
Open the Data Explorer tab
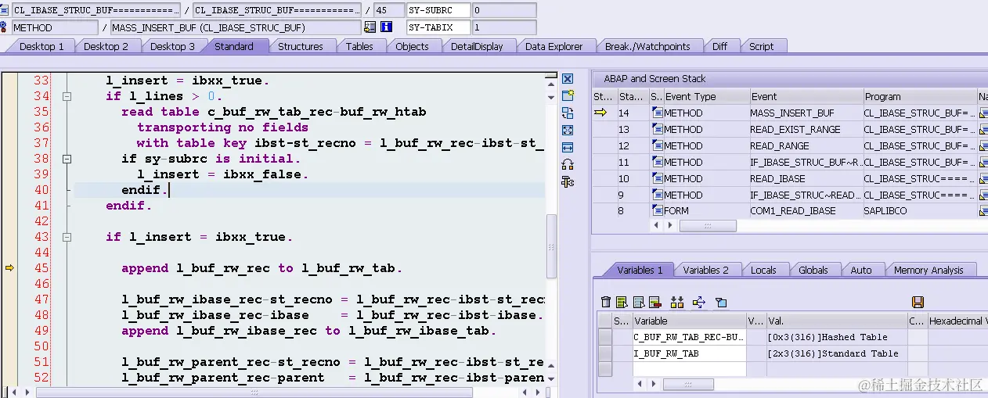[x=554, y=46]
